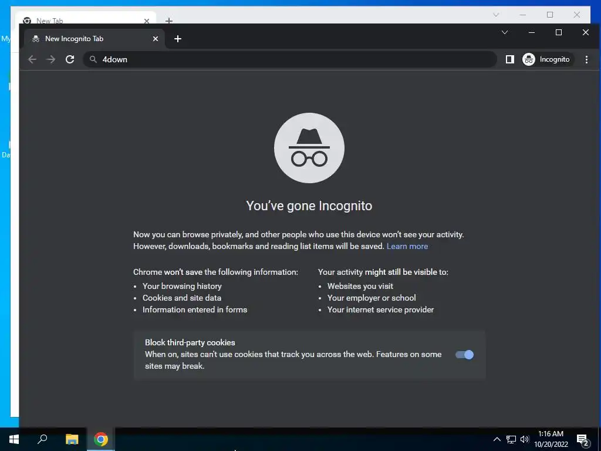The width and height of the screenshot is (601, 451).
Task: Click 'Your browsing history' list item
Action: [182, 286]
